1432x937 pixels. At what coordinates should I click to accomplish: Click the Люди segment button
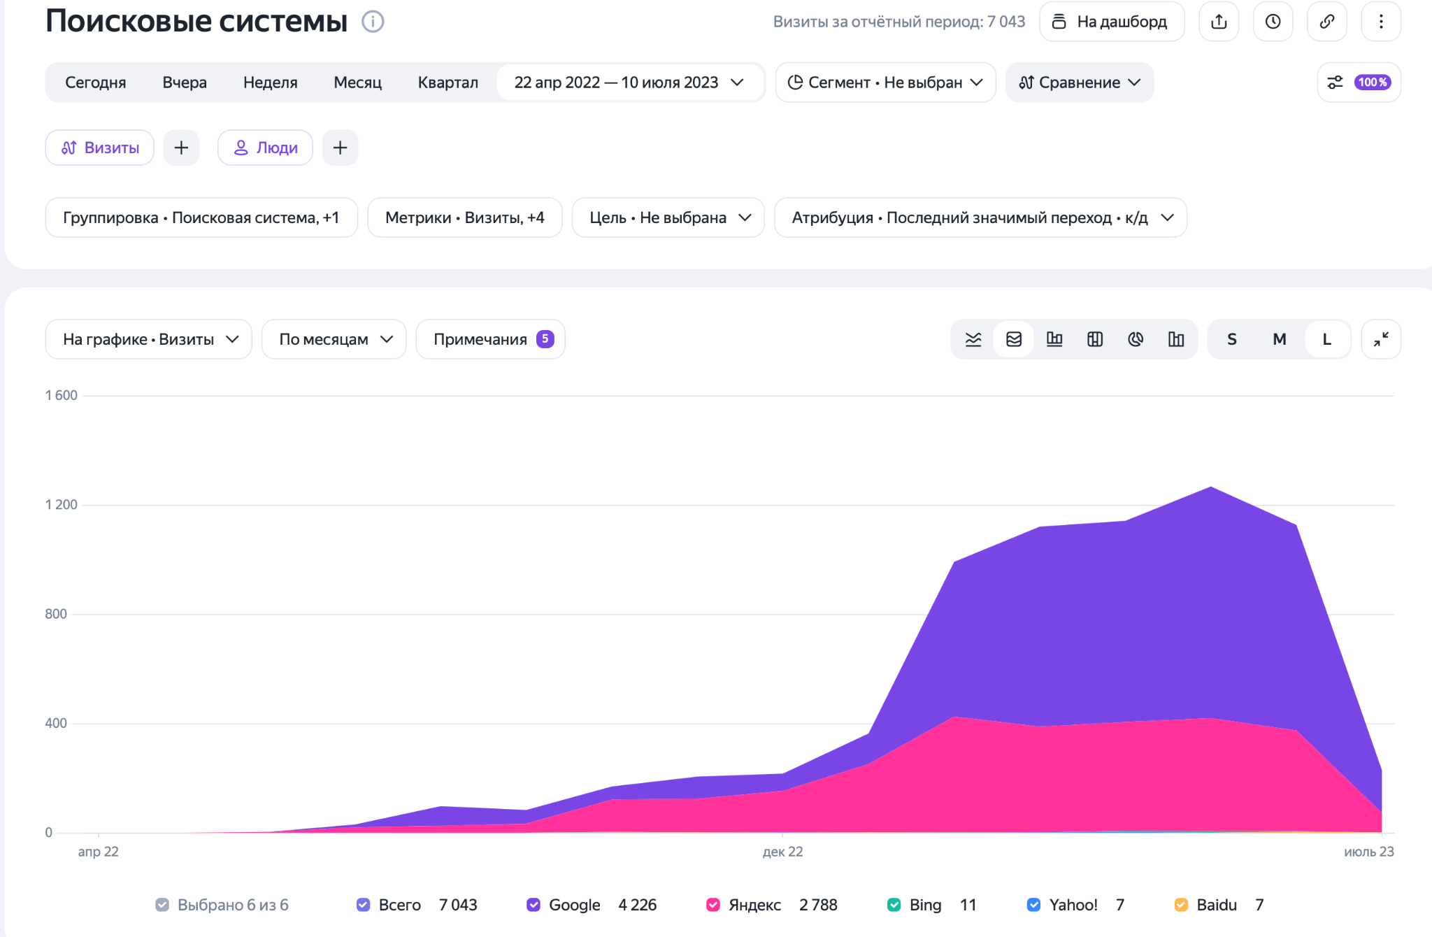pos(265,148)
